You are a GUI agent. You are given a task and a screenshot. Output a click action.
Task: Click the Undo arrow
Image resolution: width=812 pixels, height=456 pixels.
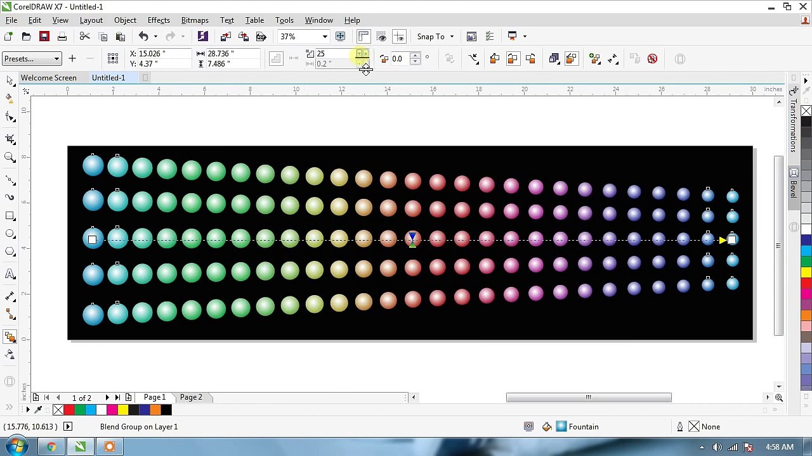pyautogui.click(x=143, y=36)
